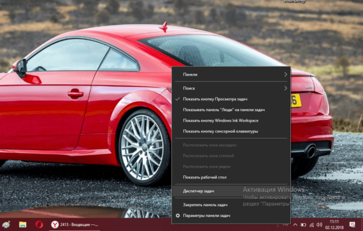The image size is (363, 231).
Task: Launch Opera browser from the taskbar
Action: click(39, 224)
